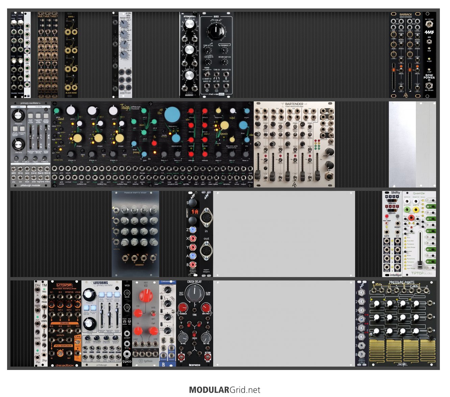Image resolution: width=450 pixels, height=397 pixels.
Task: Turn the BBD delay Time knob
Action: coord(216,31)
